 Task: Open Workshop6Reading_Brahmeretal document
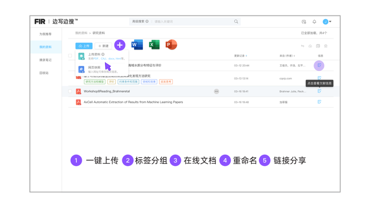tap(107, 91)
